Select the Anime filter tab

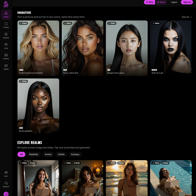(x=48, y=154)
